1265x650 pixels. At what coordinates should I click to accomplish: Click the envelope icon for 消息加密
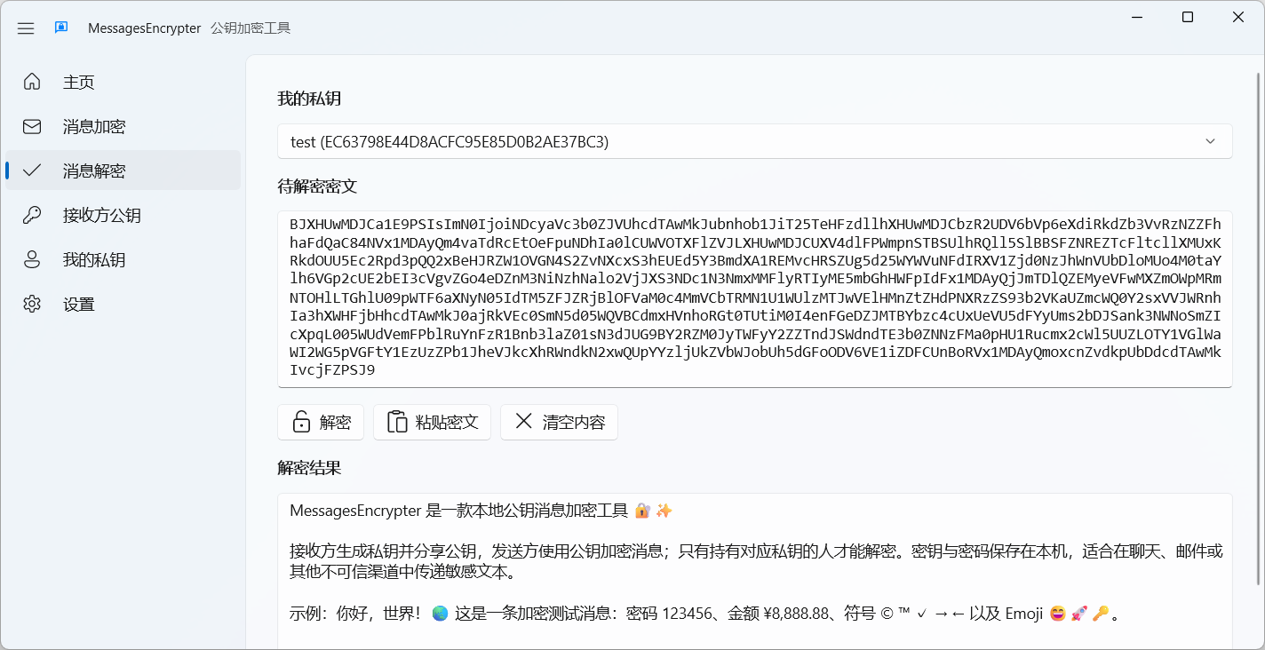(32, 126)
